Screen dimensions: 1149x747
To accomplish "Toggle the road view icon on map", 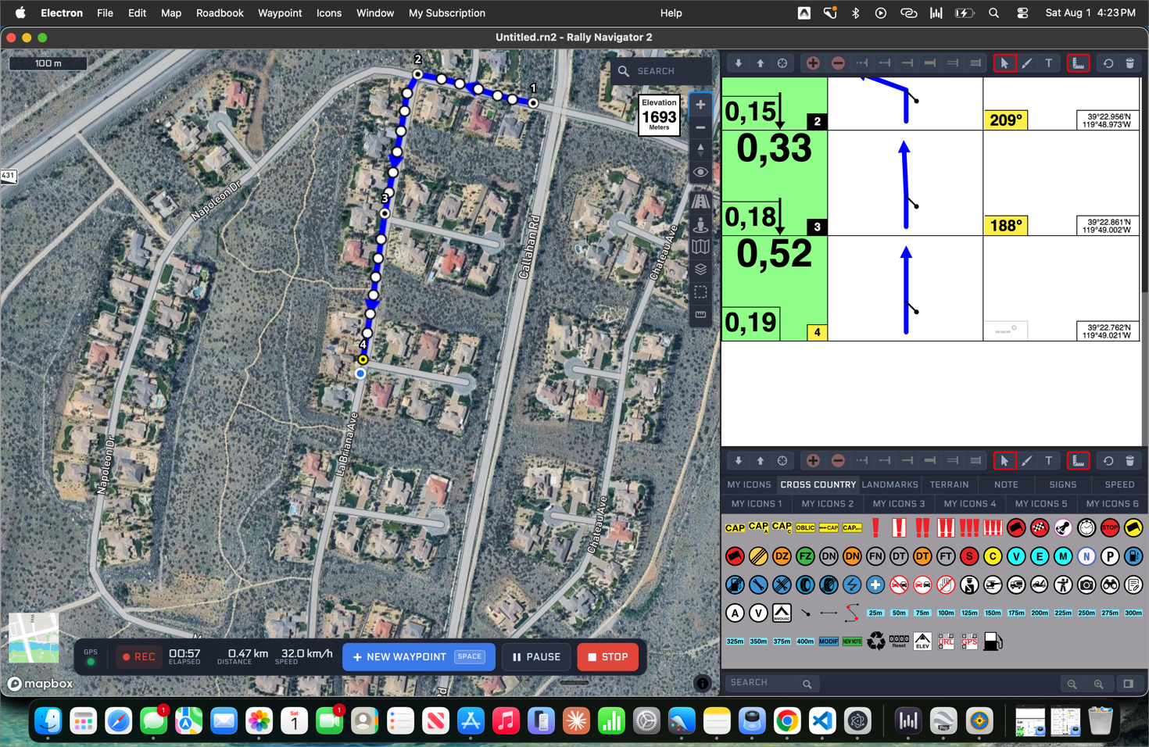I will click(x=700, y=201).
